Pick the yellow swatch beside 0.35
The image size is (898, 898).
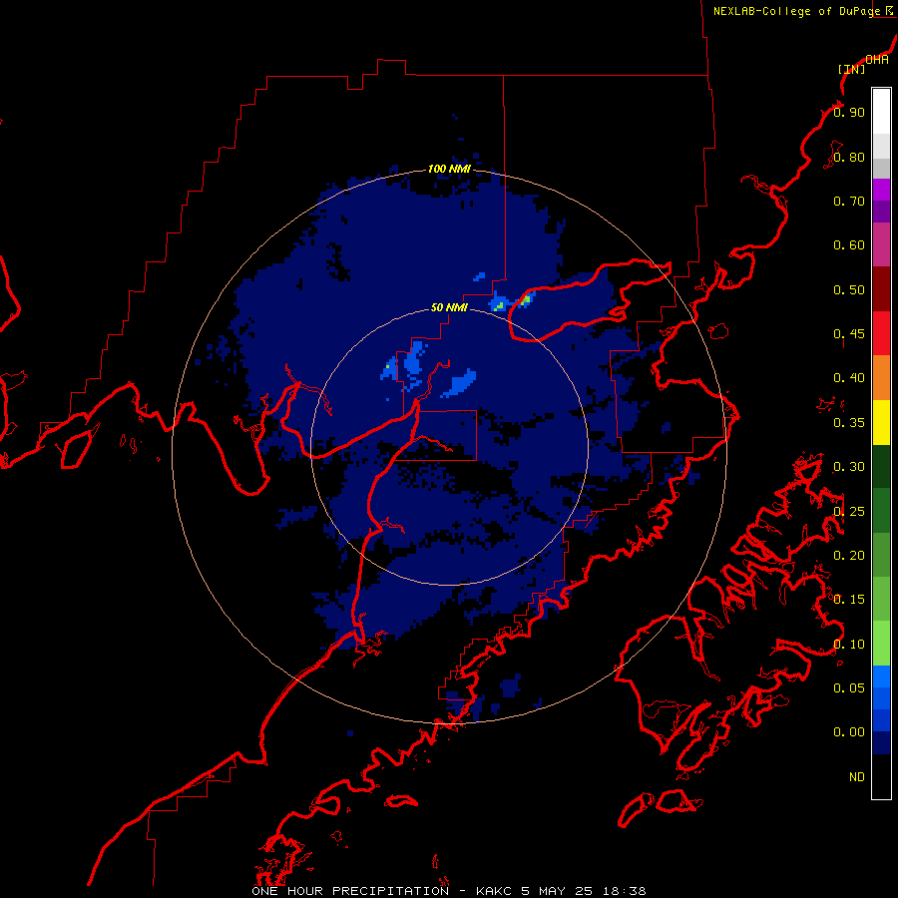881,423
